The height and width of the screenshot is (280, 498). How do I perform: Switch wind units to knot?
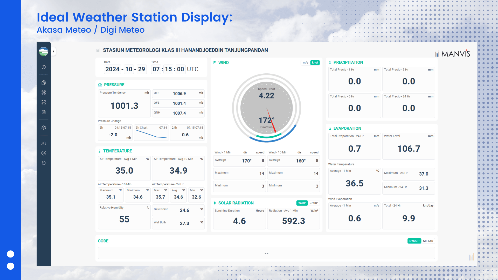click(x=315, y=63)
